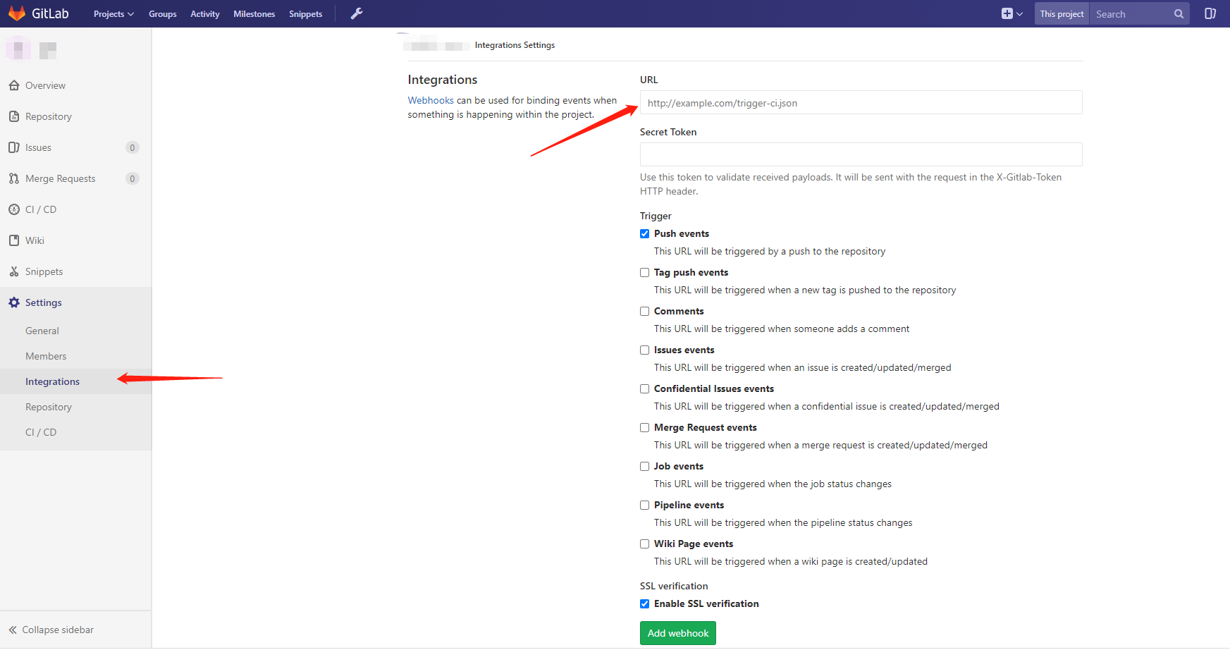This screenshot has width=1230, height=650.
Task: Open the Integrations Settings breadcrumb
Action: click(x=515, y=45)
